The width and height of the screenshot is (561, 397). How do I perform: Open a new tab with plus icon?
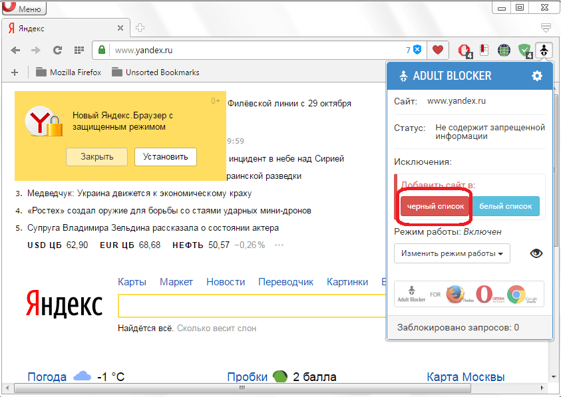click(x=140, y=28)
